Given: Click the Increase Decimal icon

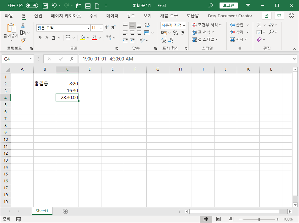Looking at the screenshot, I should tap(164, 40).
